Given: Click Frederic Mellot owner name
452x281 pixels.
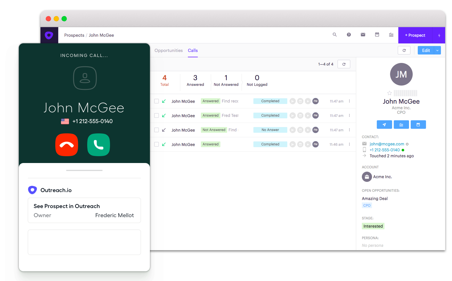Looking at the screenshot, I should coord(114,215).
